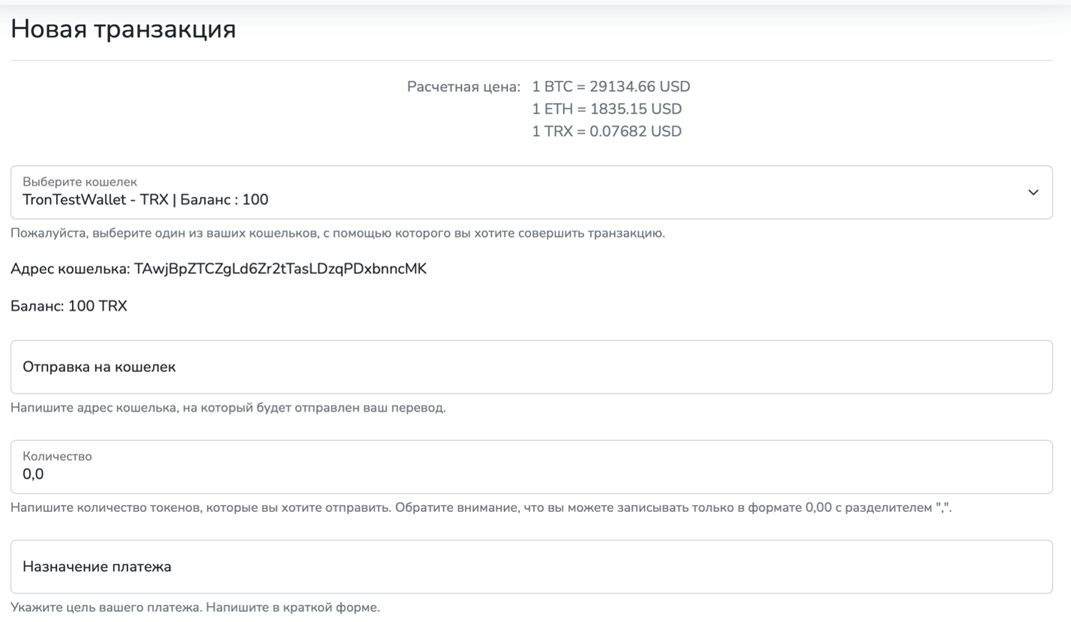Click the 'Выберите кошелек' field label
The width and height of the screenshot is (1071, 622).
[x=79, y=182]
